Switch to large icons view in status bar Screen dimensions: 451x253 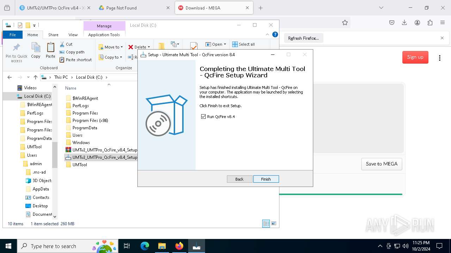[274, 224]
